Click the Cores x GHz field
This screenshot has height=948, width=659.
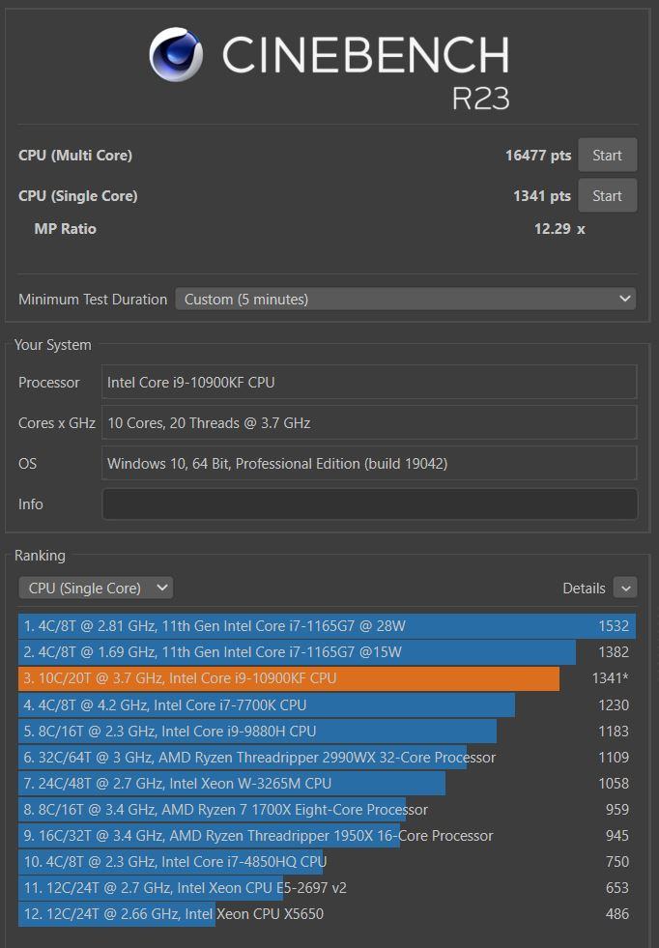point(369,422)
